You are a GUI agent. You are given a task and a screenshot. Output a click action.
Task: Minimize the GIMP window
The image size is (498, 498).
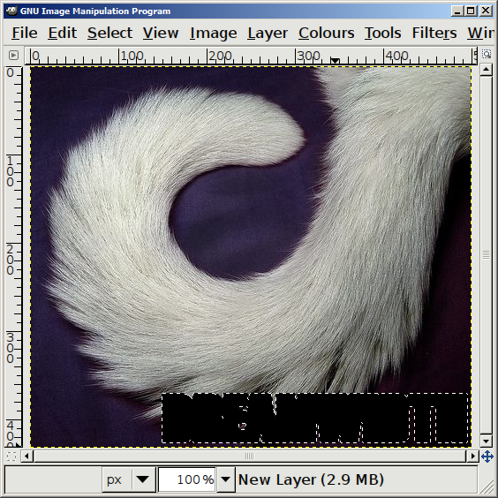(x=457, y=11)
